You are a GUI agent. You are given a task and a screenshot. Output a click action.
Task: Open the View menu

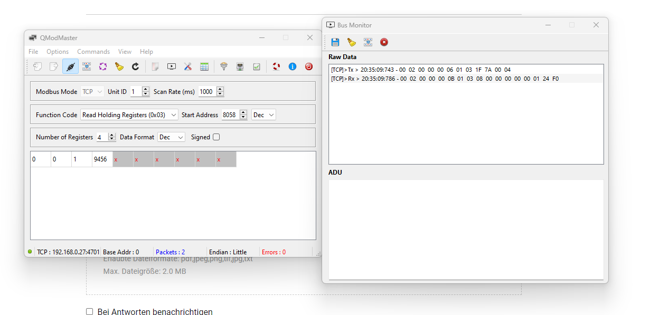[x=125, y=52]
